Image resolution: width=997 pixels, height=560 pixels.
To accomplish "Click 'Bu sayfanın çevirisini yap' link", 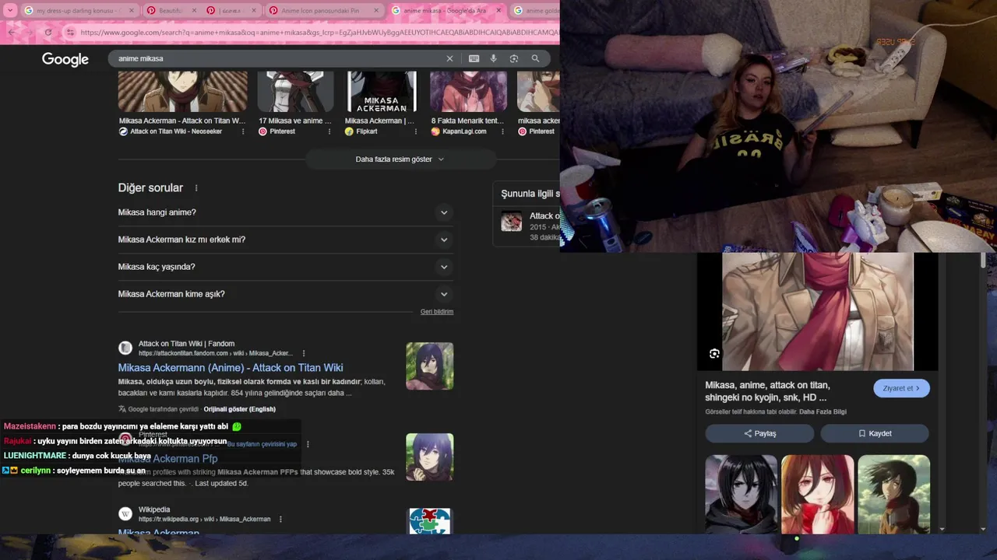I will pos(262,444).
